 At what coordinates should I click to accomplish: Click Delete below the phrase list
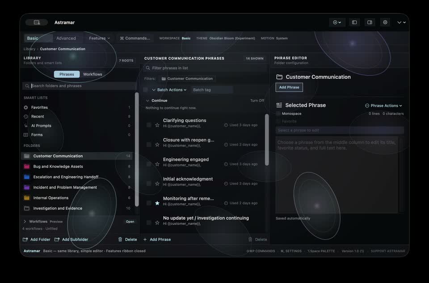point(257,240)
